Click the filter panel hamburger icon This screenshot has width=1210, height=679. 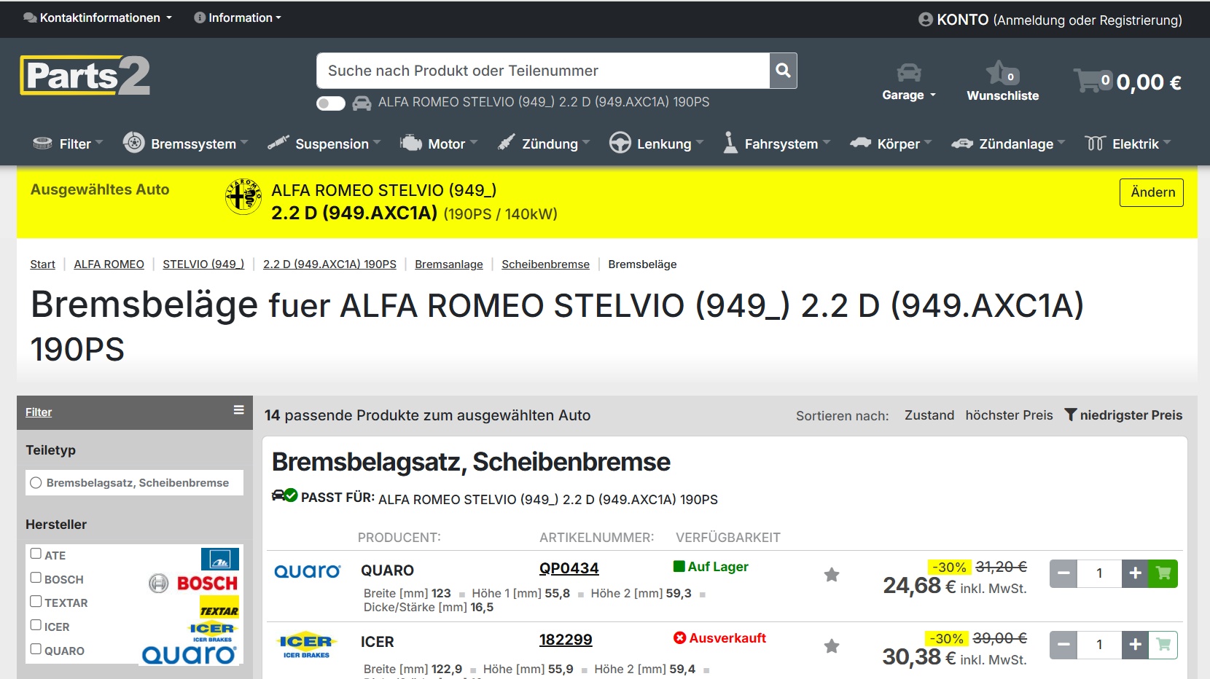pos(238,410)
